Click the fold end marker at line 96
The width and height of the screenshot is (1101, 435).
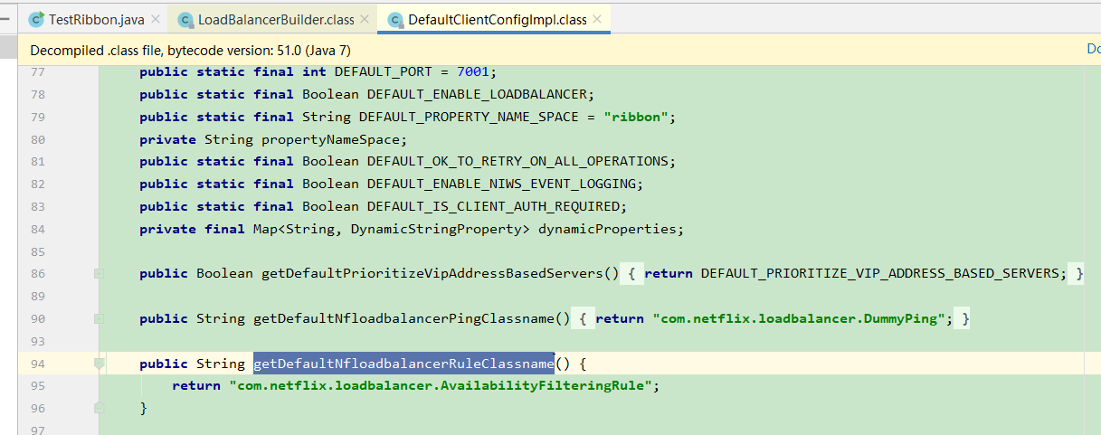(x=100, y=409)
